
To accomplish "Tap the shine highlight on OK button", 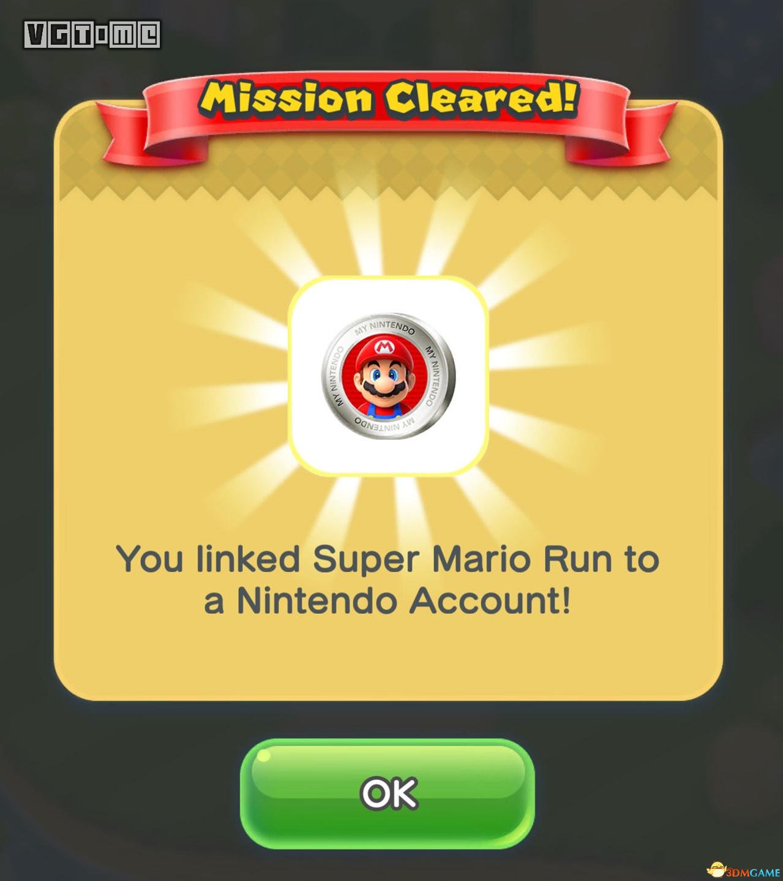I will [x=264, y=757].
